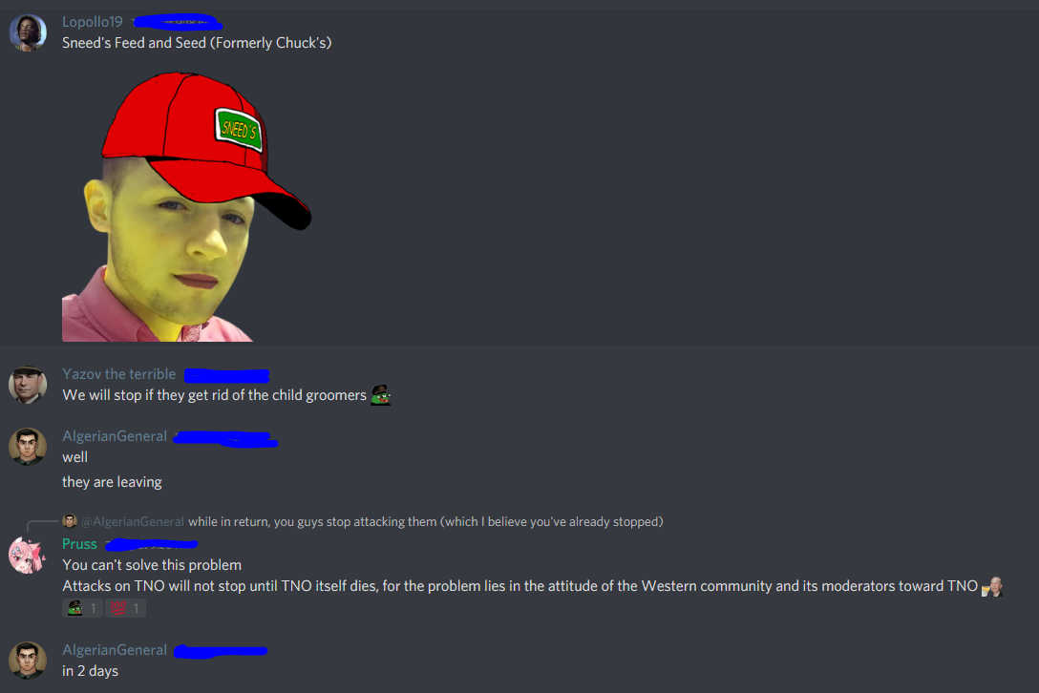Click the Pruss username in green
1039x693 pixels.
click(79, 544)
